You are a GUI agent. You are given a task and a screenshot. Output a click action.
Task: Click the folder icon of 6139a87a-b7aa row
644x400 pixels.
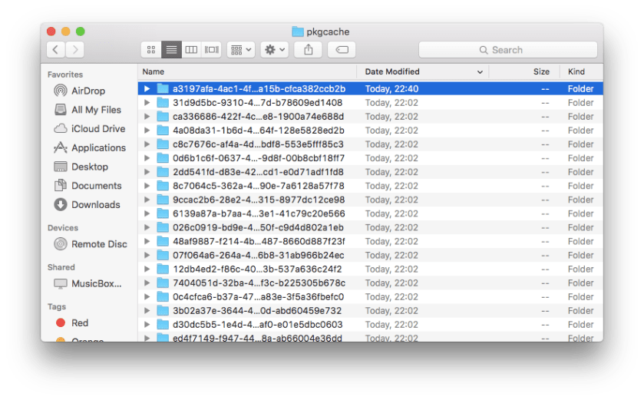point(163,213)
